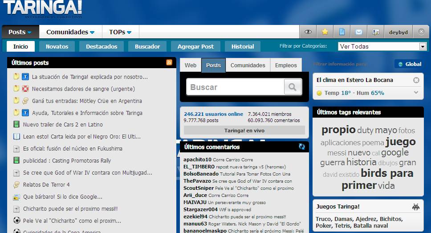Click lifebuoy icon beside 'Necesitamos dadores de sangre'
The width and height of the screenshot is (431, 233).
pos(25,89)
